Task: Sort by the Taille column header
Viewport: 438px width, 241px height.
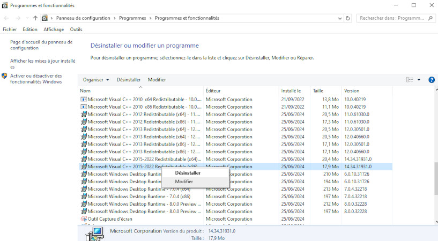Action: pos(326,91)
